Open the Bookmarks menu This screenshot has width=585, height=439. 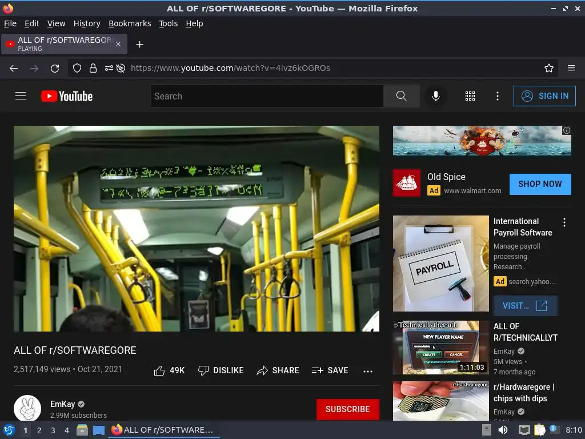pos(130,23)
